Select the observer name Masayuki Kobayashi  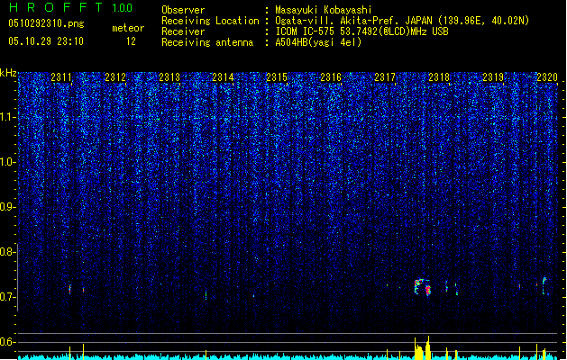pos(324,10)
